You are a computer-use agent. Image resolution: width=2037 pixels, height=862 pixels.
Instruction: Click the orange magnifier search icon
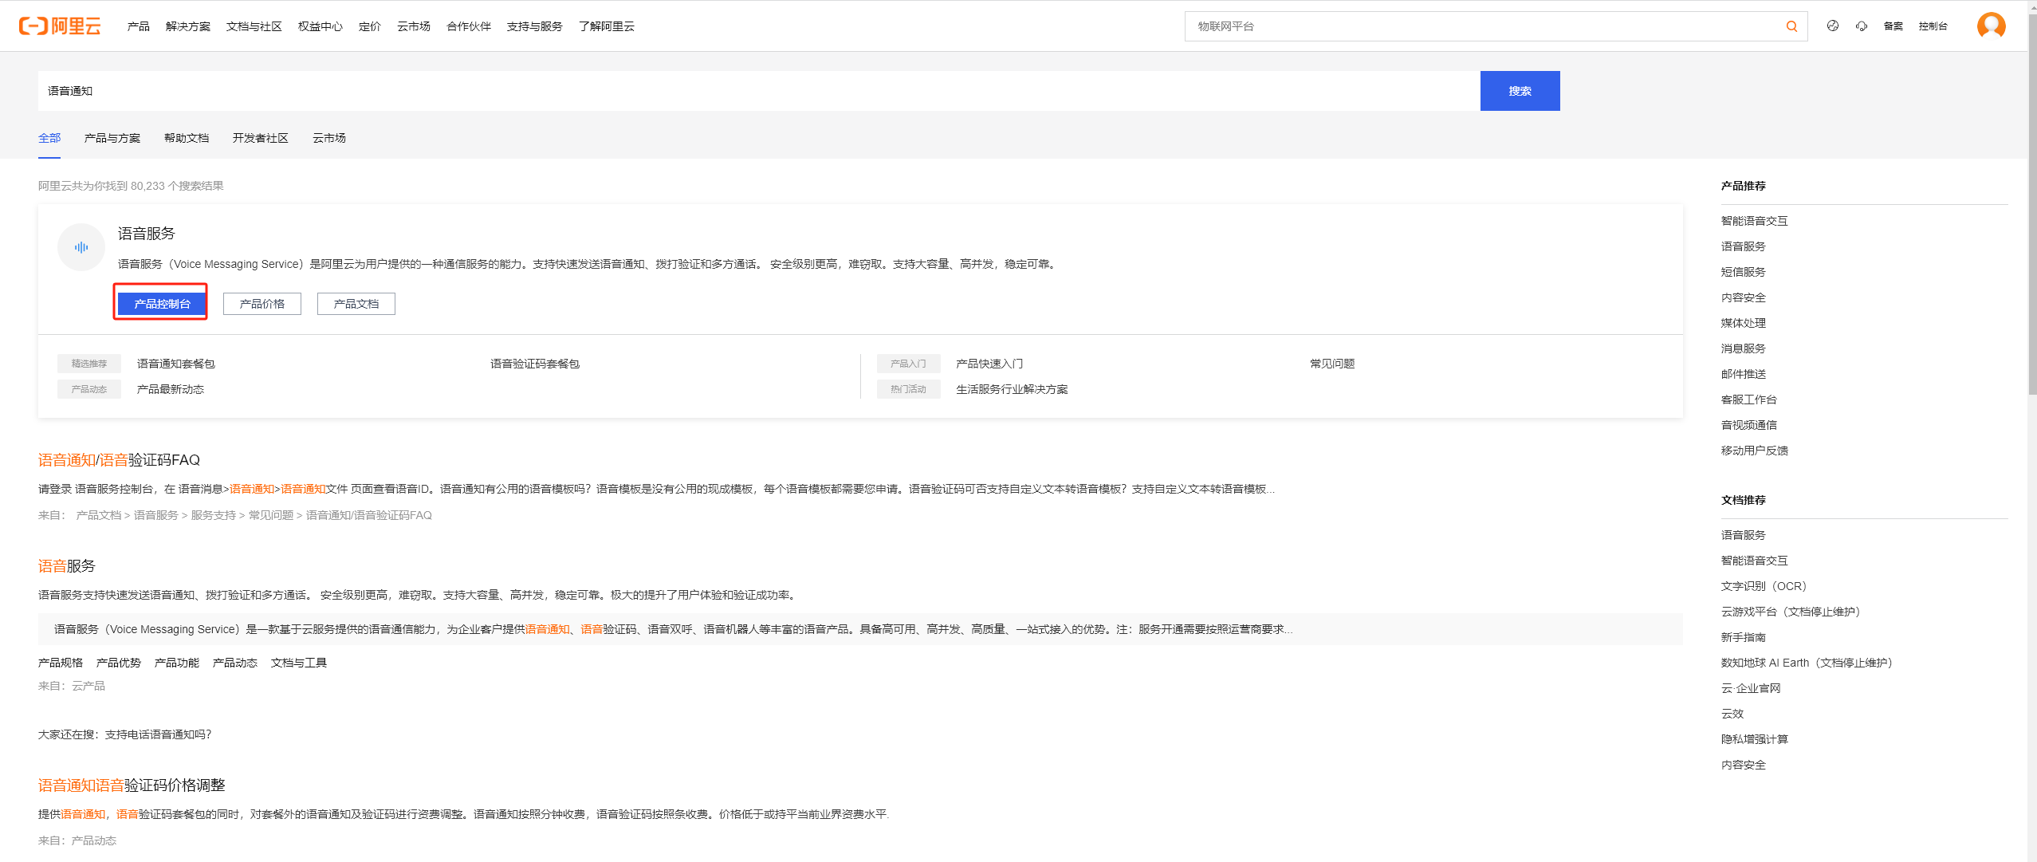point(1791,26)
